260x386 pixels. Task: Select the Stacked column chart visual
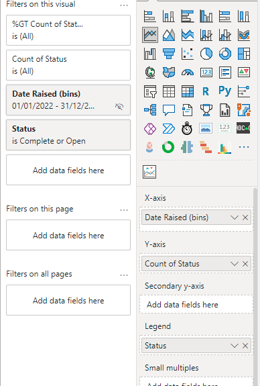[x=169, y=16]
